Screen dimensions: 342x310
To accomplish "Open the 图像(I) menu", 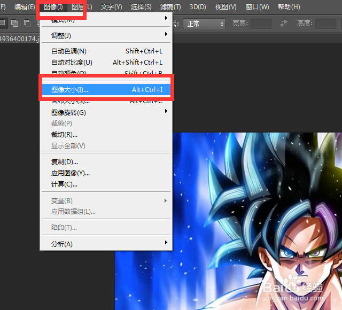I will [53, 7].
